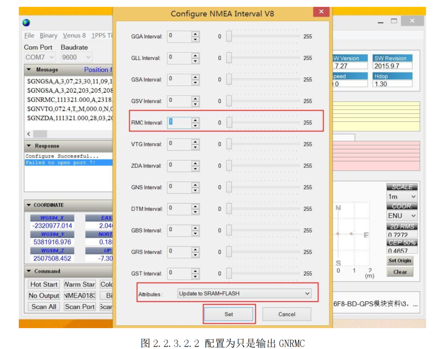Click the GGA Interval slider thumb
446x349 pixels.
(229, 36)
